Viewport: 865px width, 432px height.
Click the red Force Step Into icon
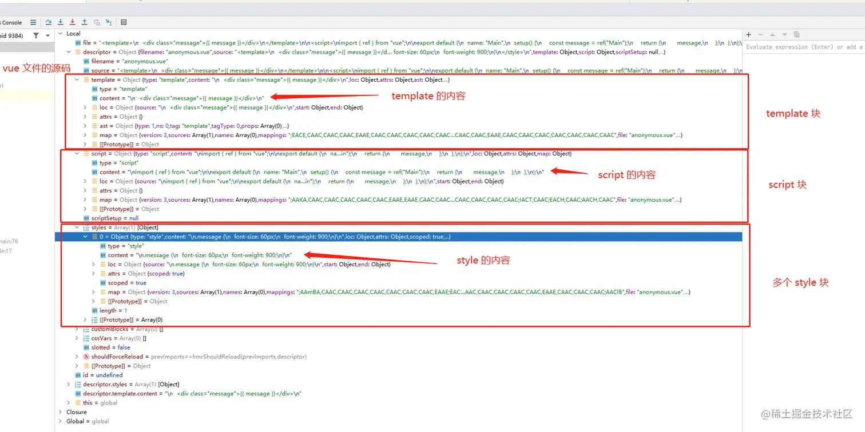[73, 22]
